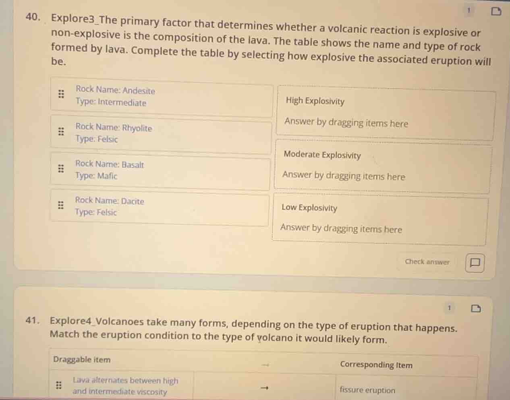Click the drag handle beside Andesite
The width and height of the screenshot is (510, 400).
(x=61, y=94)
